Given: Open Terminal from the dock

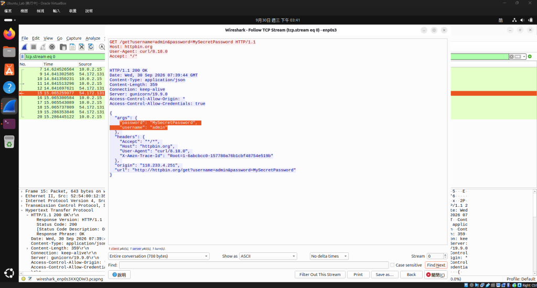Looking at the screenshot, I should click(x=9, y=124).
